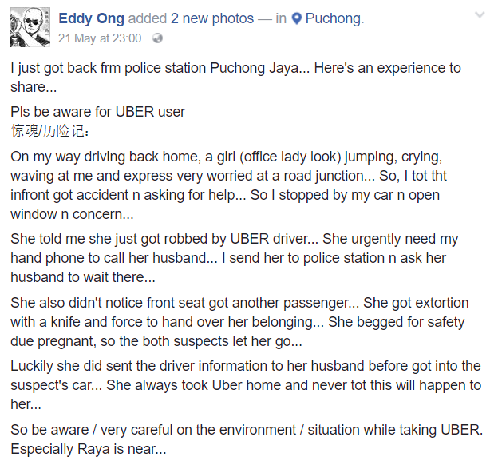Open Eddy Ong's profile picture
Screen dimensions: 494x465
30,27
